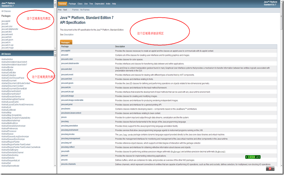Image resolution: width=284 pixels, height=175 pixels.
Task: Open java.awt.event in the Packages table
Action: pyautogui.click(x=67, y=75)
